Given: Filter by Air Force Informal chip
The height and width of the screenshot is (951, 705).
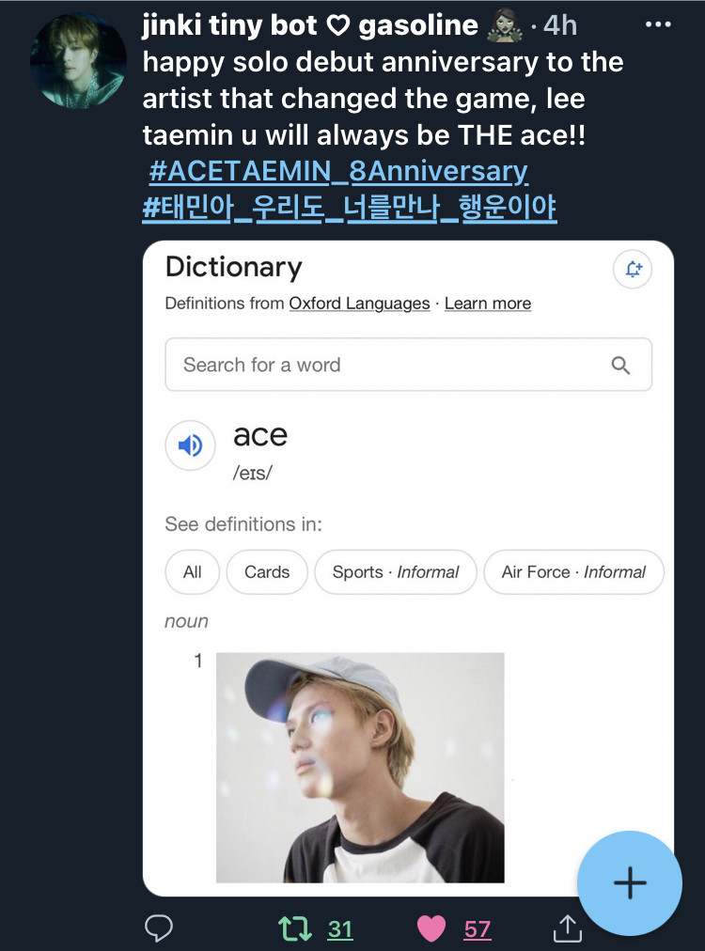Looking at the screenshot, I should point(573,572).
